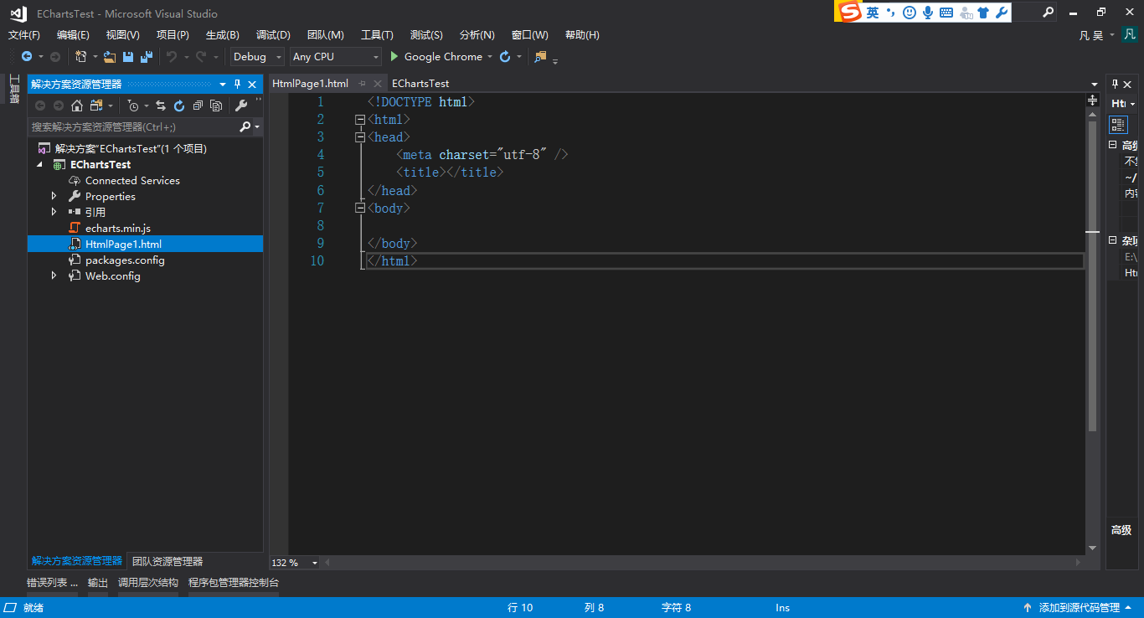The width and height of the screenshot is (1144, 618).
Task: Open Properties with the wrench icon
Action: [x=241, y=106]
